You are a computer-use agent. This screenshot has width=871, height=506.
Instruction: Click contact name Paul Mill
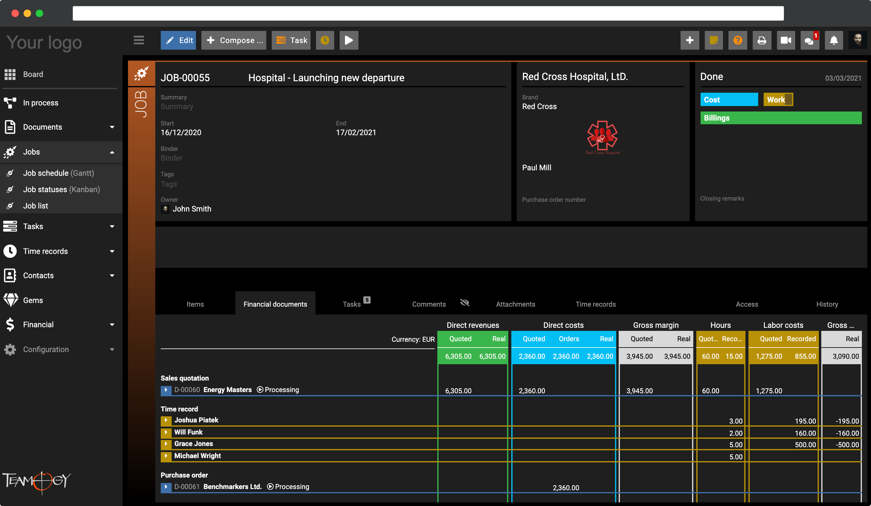point(536,168)
